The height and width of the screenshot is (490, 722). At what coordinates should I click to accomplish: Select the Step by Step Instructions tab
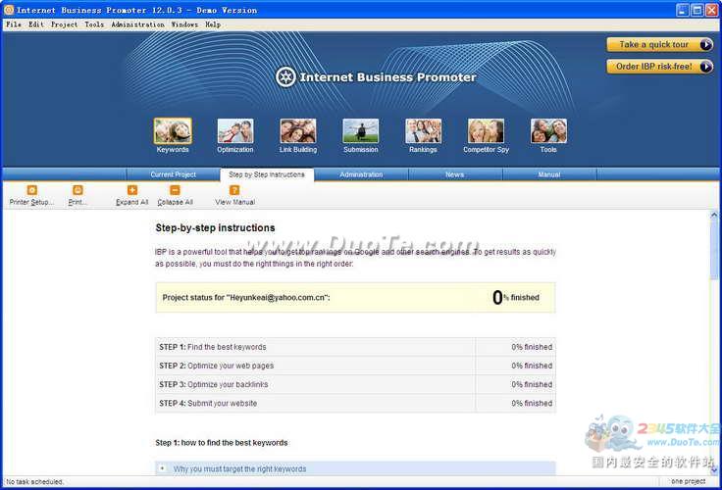point(267,174)
